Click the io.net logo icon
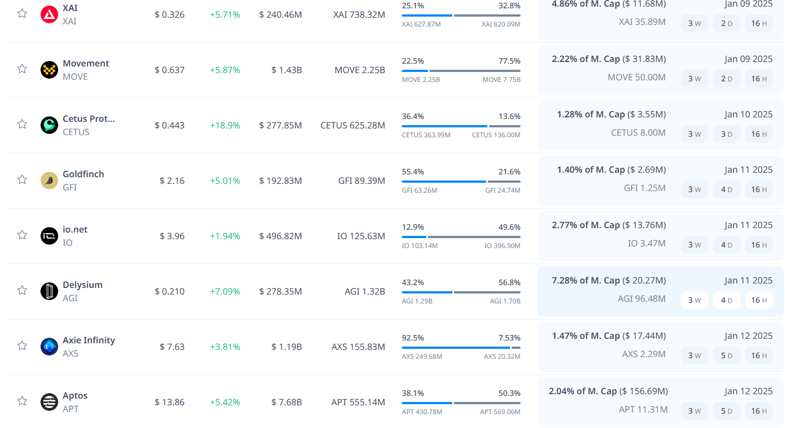 pos(49,236)
